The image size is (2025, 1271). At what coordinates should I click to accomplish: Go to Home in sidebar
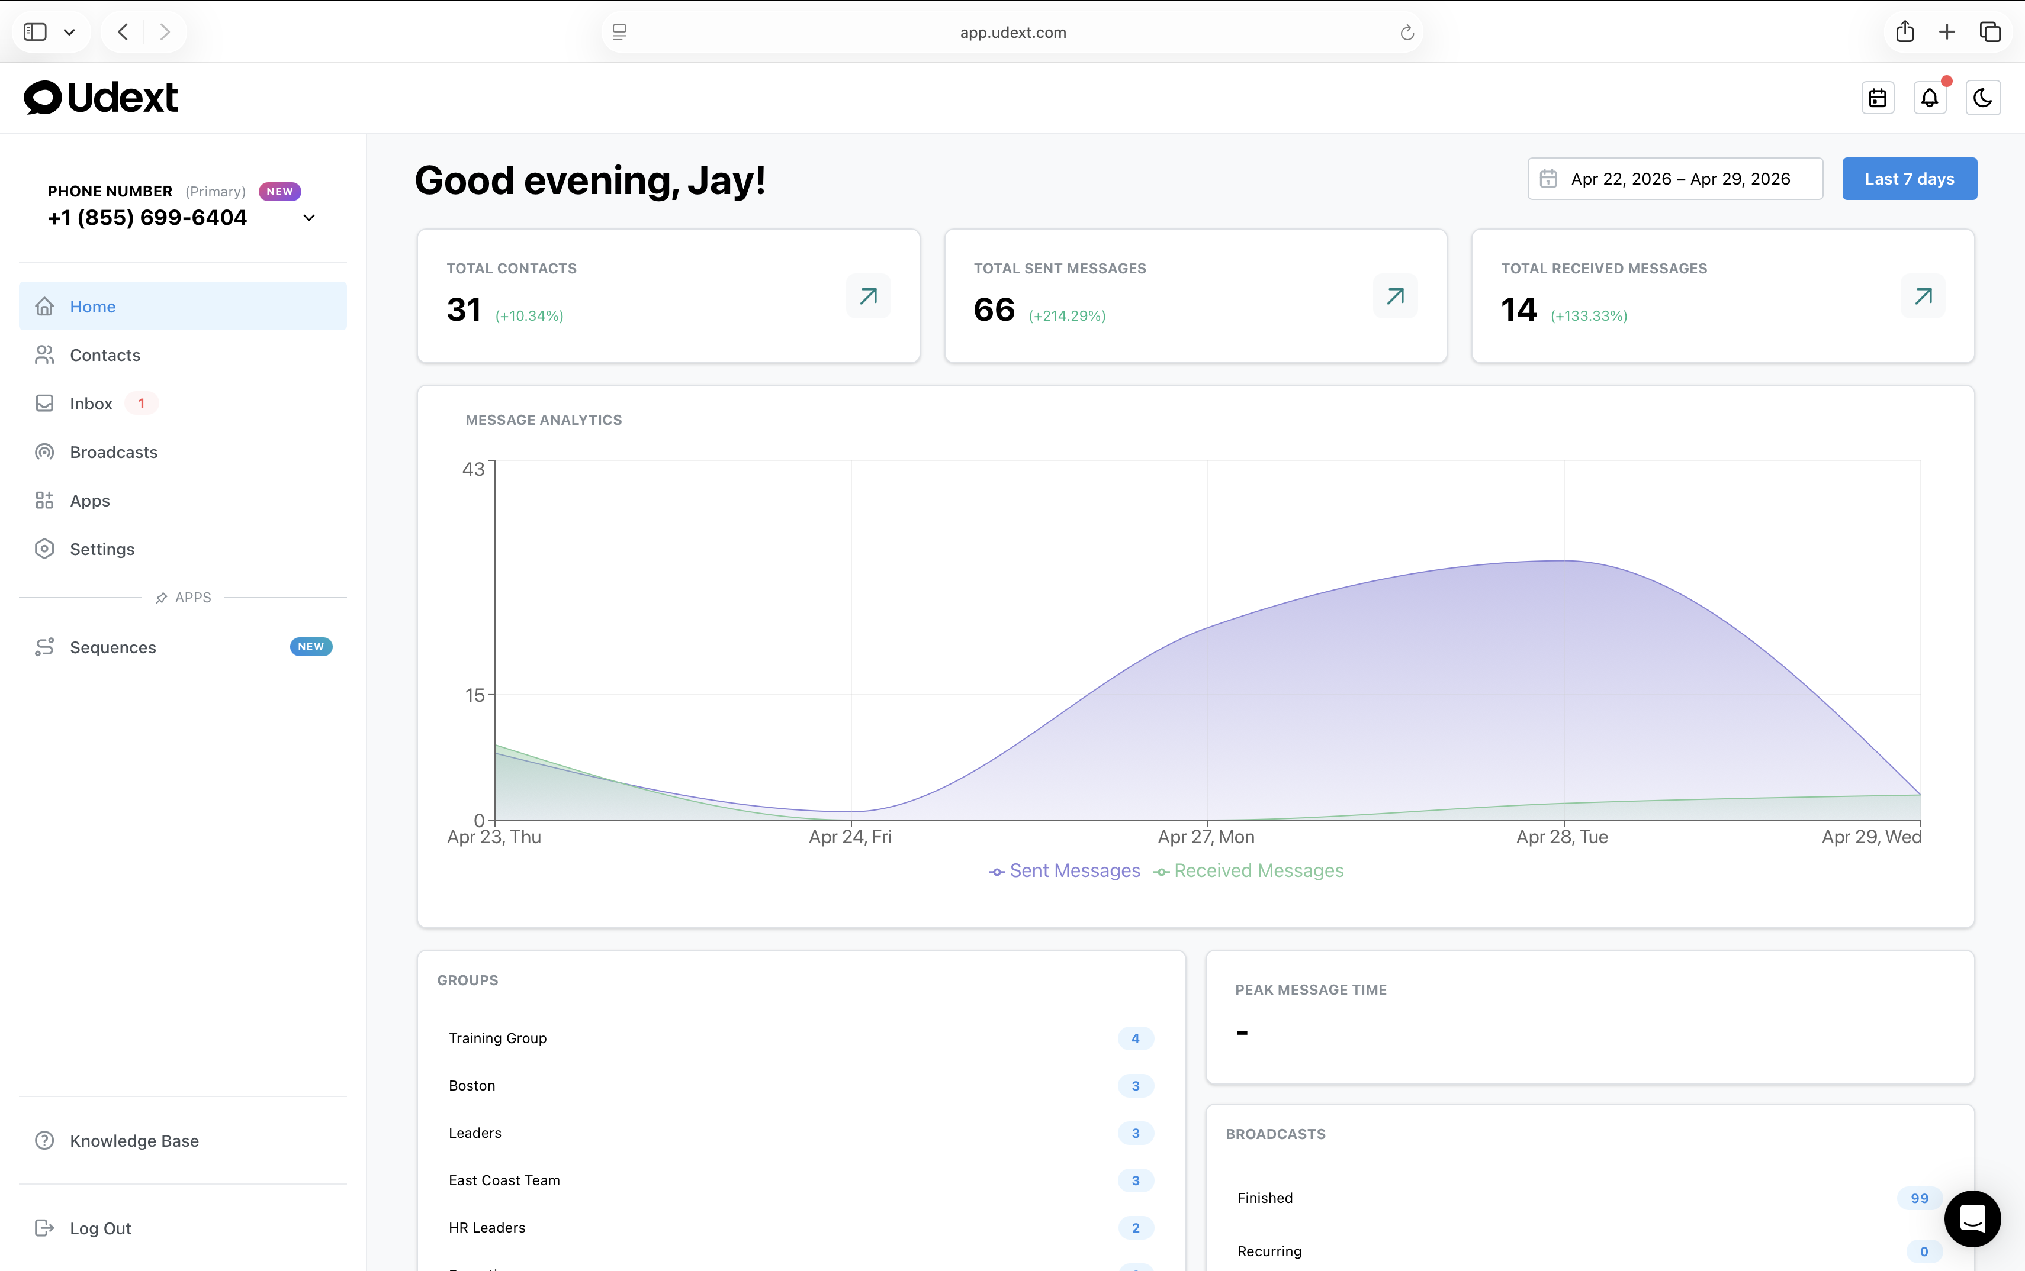pyautogui.click(x=182, y=306)
